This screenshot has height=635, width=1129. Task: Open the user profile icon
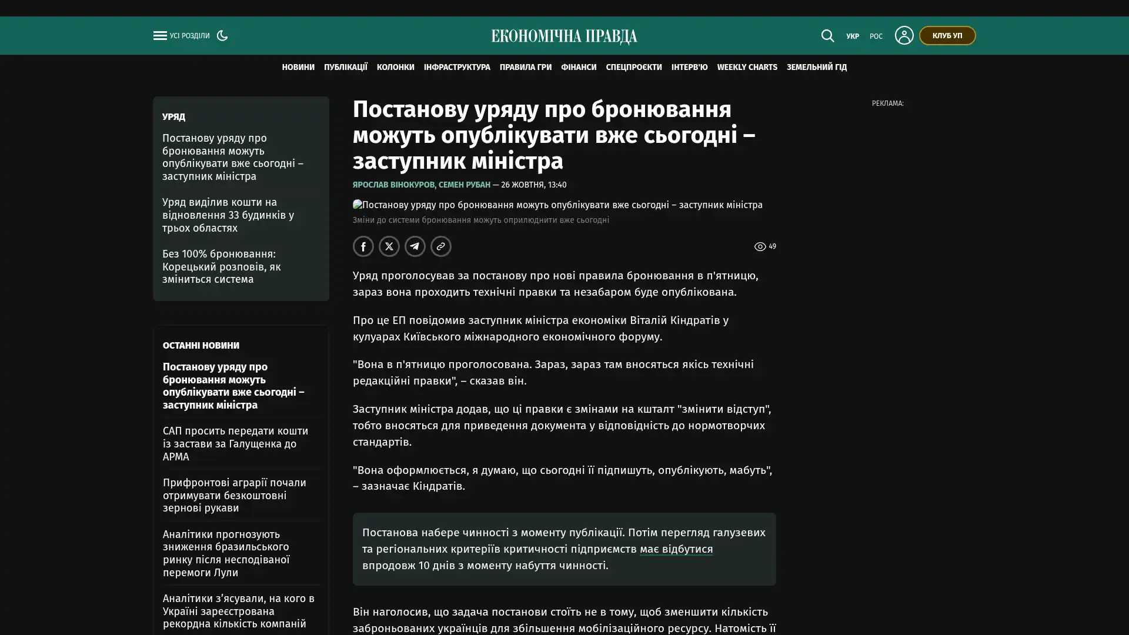tap(904, 35)
